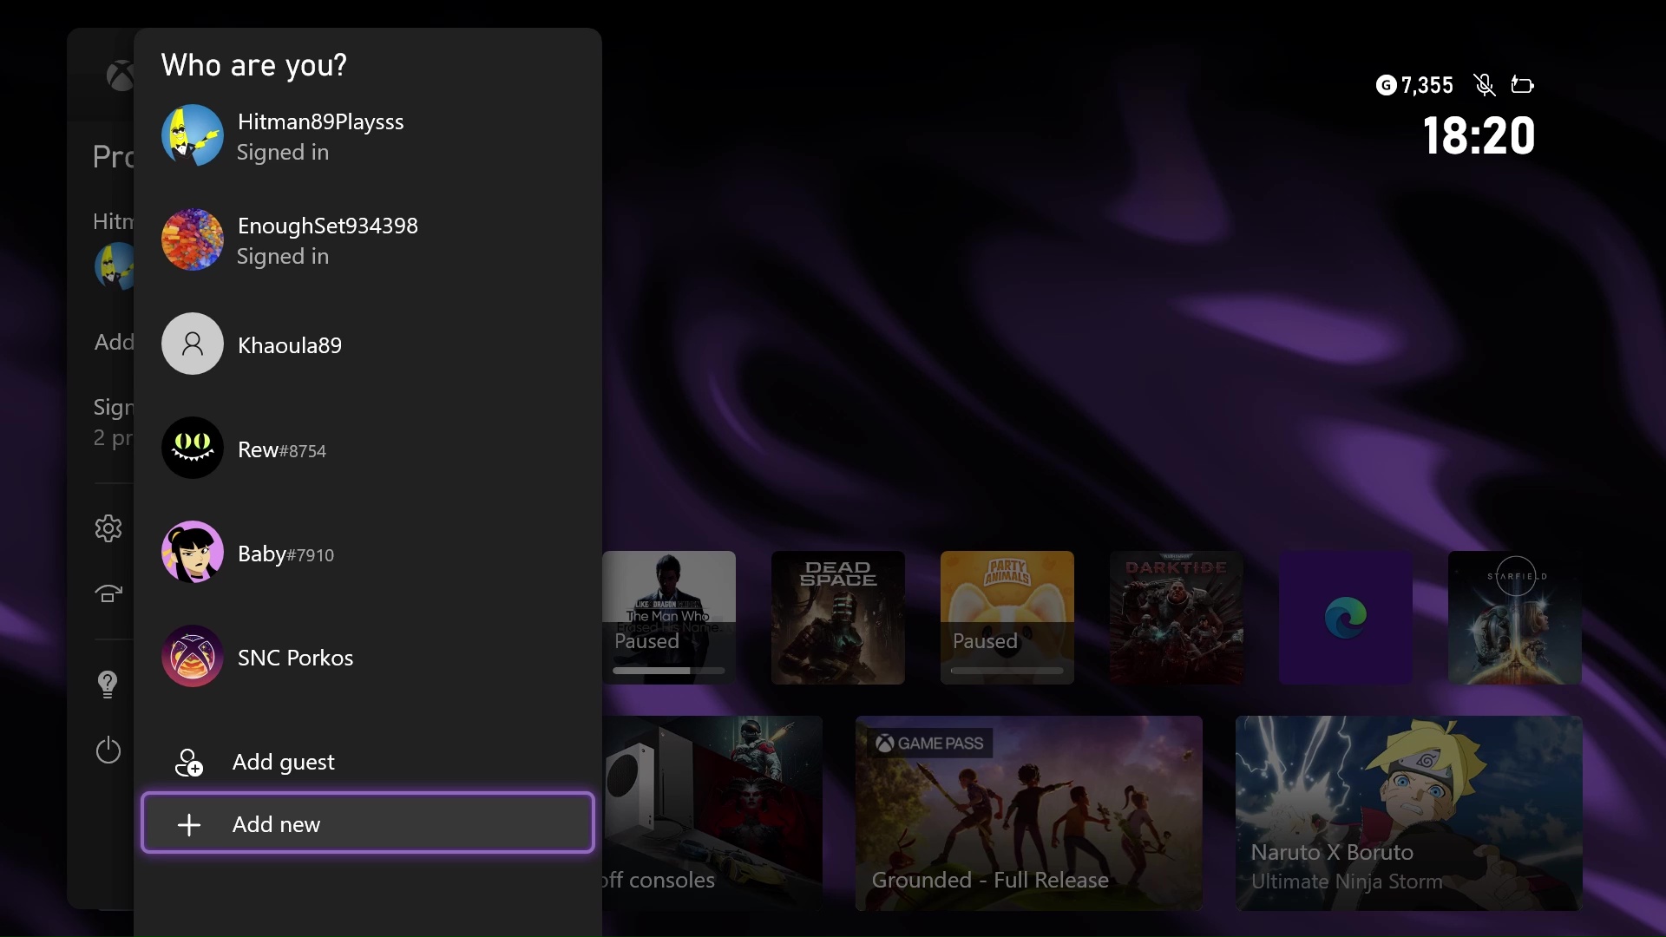Image resolution: width=1666 pixels, height=937 pixels.
Task: Open the Like a Dragon paused game tile
Action: (x=669, y=618)
